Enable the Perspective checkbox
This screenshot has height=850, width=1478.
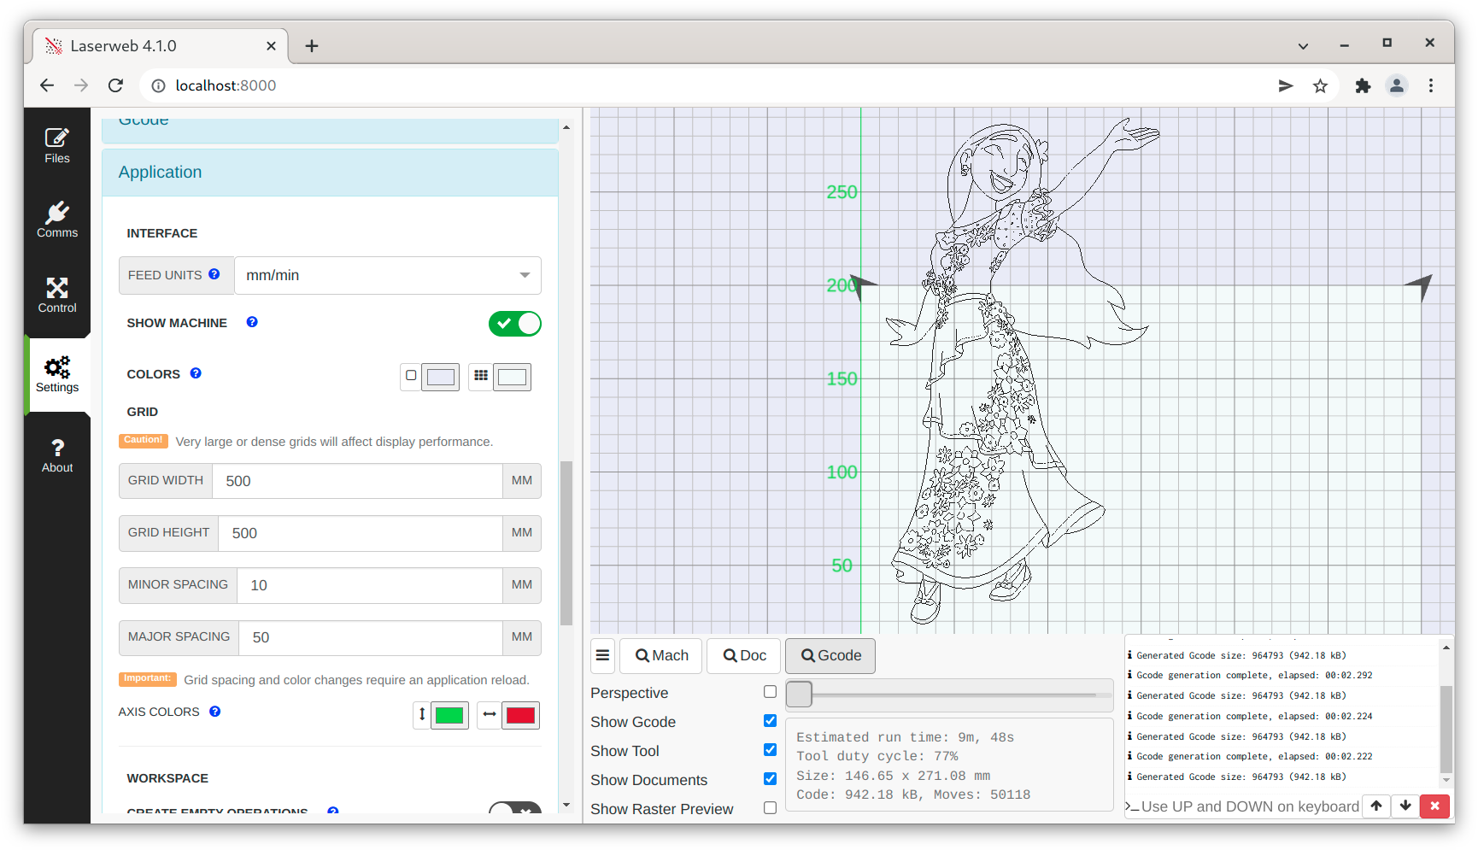[x=770, y=692]
